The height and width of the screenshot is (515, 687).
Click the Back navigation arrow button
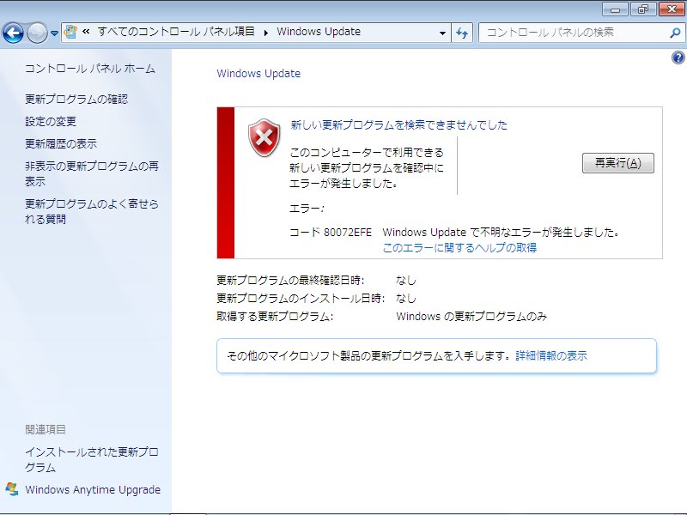(13, 33)
